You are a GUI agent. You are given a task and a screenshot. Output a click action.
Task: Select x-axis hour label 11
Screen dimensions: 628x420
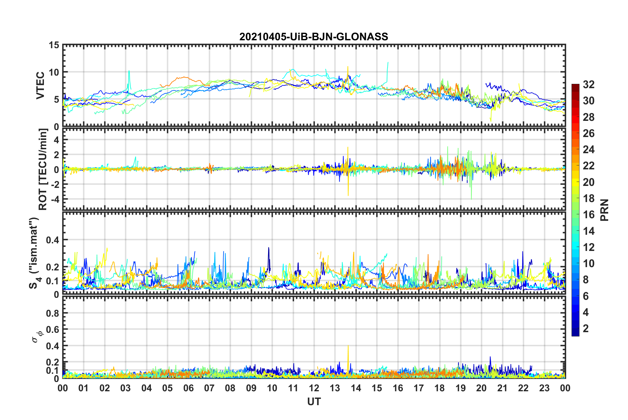(293, 388)
